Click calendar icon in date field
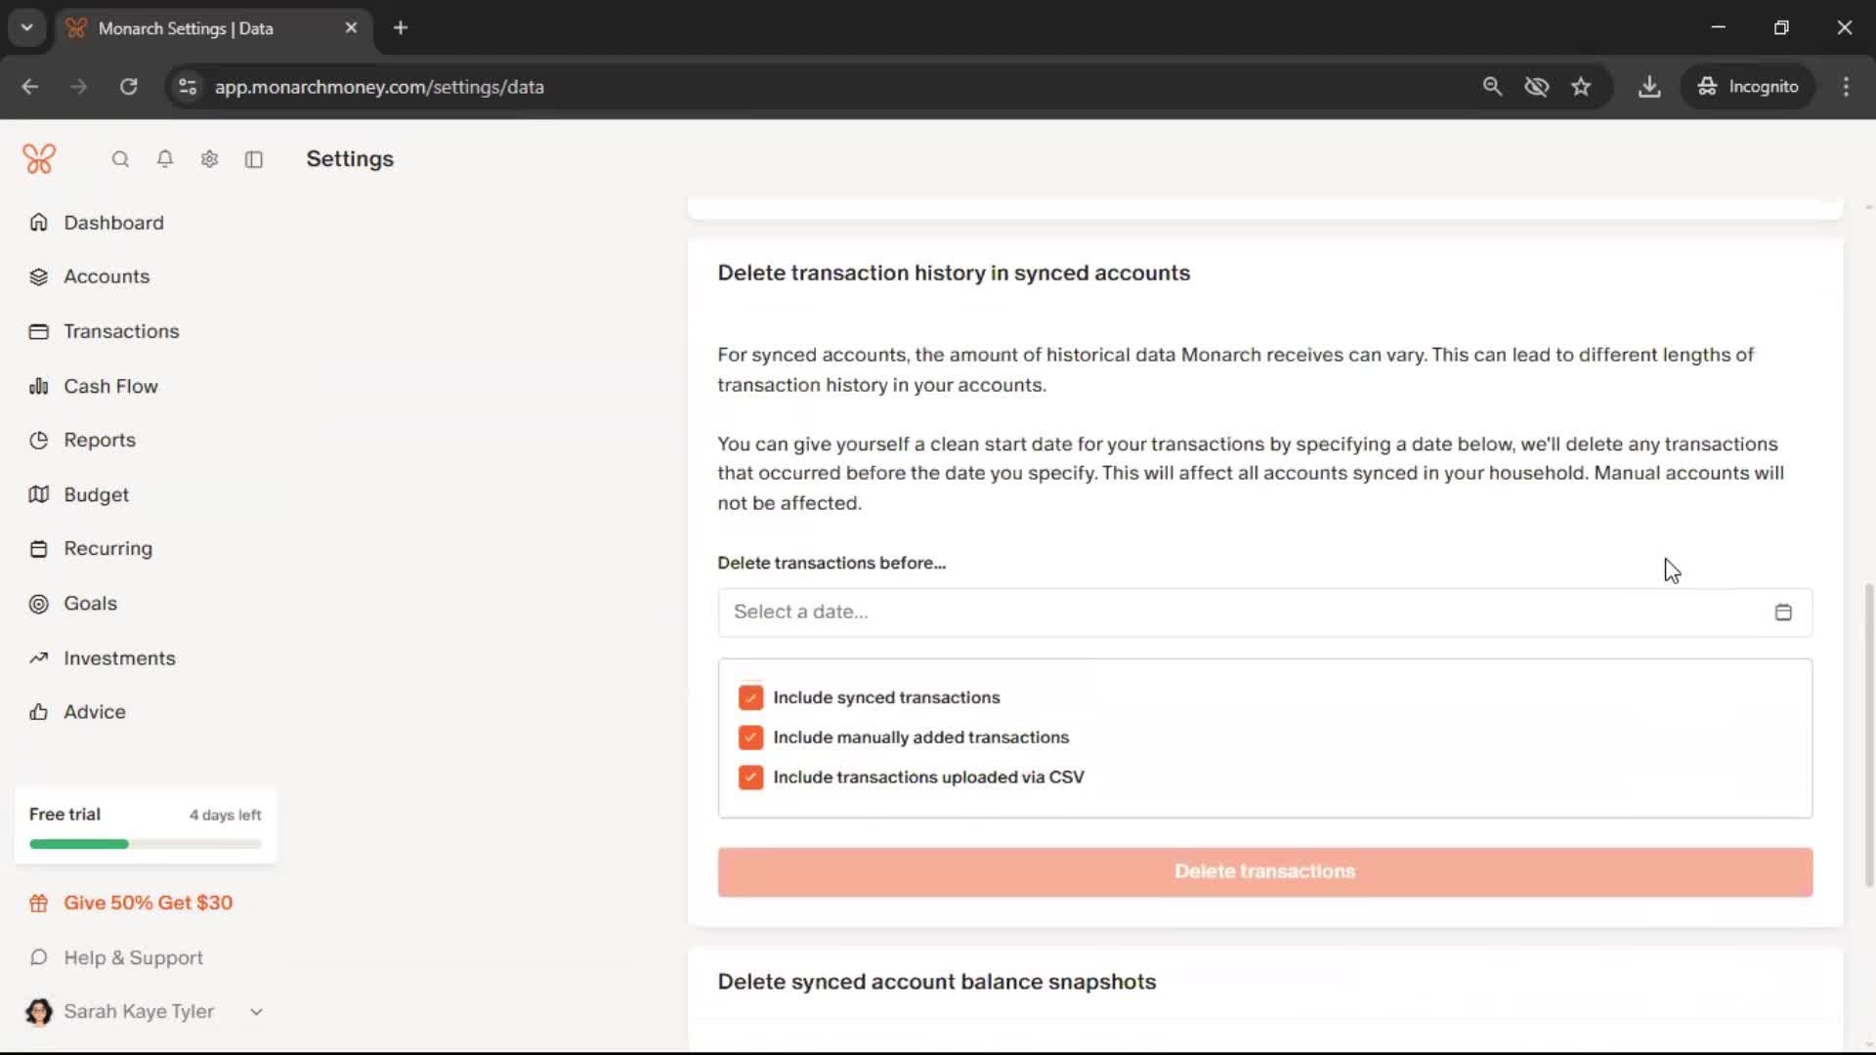This screenshot has height=1055, width=1876. click(x=1782, y=612)
